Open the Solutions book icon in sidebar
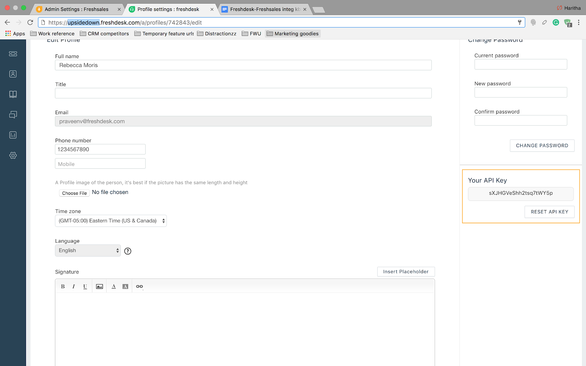This screenshot has width=586, height=366. [13, 94]
